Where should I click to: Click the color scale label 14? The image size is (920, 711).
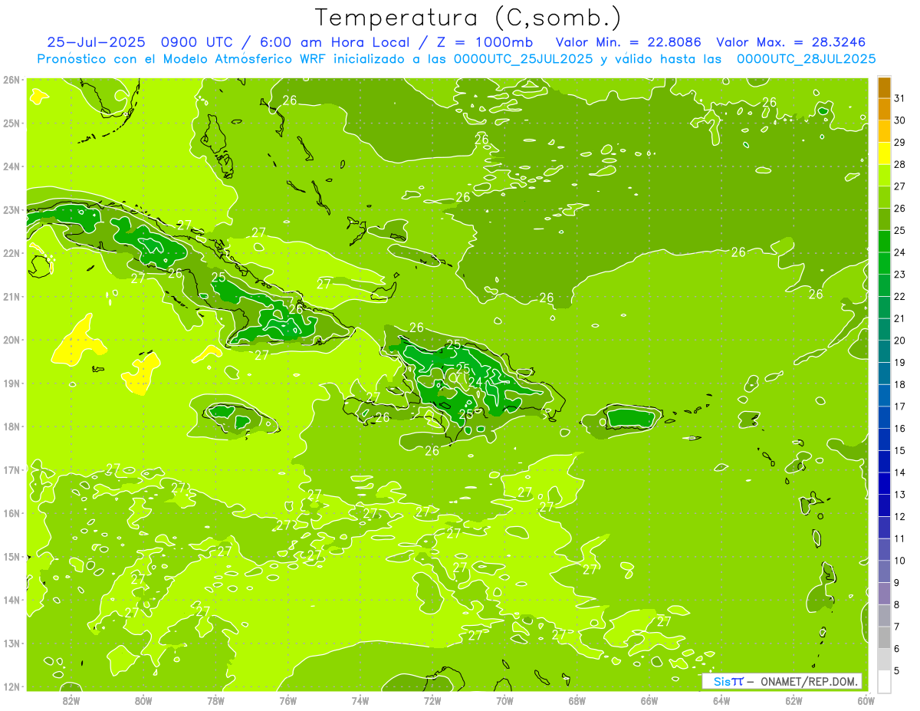pyautogui.click(x=900, y=472)
